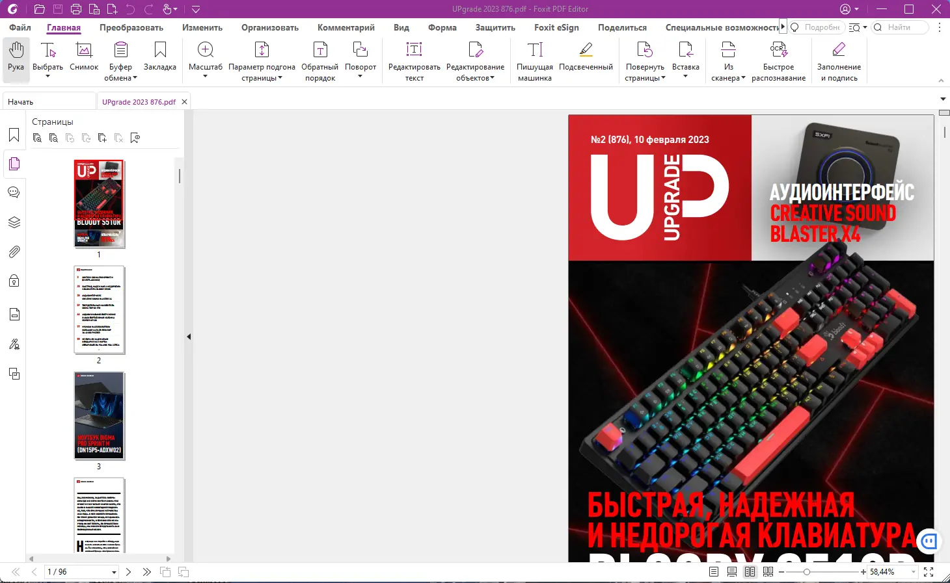Image resolution: width=950 pixels, height=583 pixels.
Task: Open Редактирование объектов dropdown
Action: coord(492,79)
